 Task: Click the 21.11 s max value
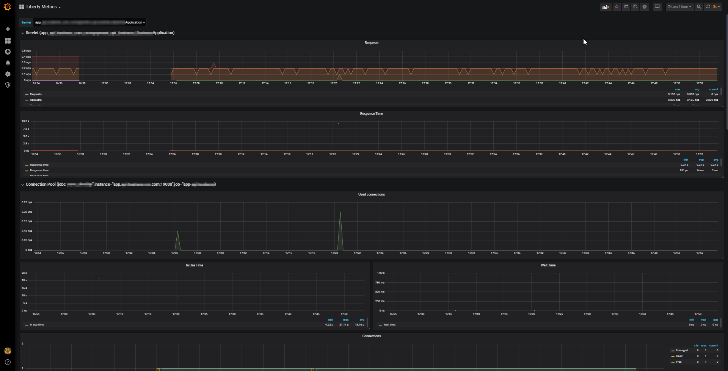coord(344,325)
